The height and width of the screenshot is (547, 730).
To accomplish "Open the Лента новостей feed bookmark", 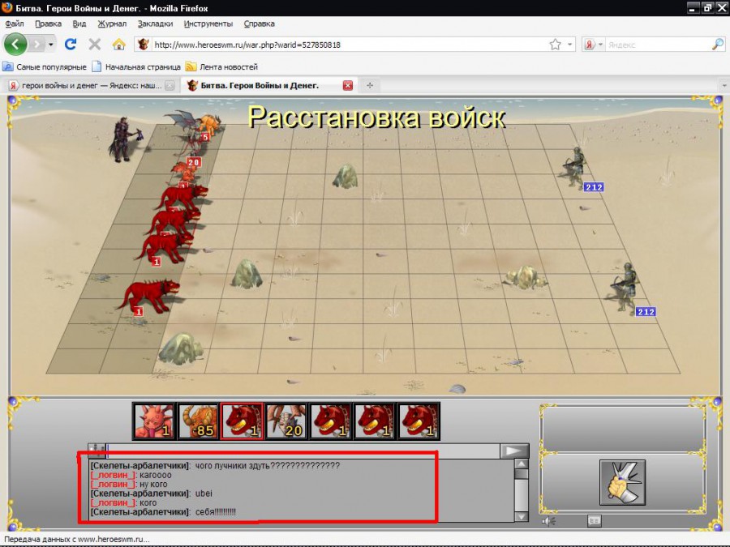I will 222,67.
